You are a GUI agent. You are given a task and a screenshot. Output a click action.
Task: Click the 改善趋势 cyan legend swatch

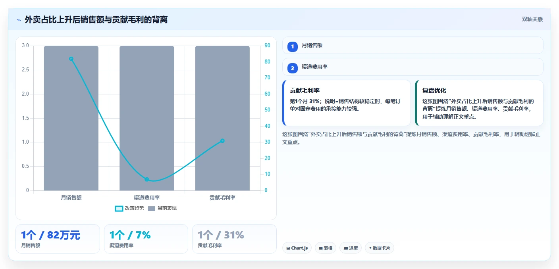click(119, 208)
